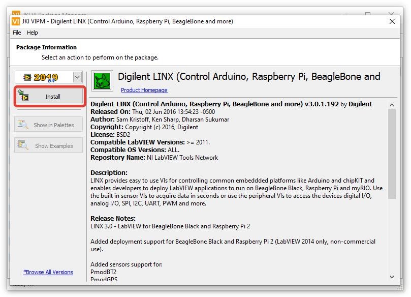Close the JKI VIPM package window
The width and height of the screenshot is (411, 297).
click(392, 21)
